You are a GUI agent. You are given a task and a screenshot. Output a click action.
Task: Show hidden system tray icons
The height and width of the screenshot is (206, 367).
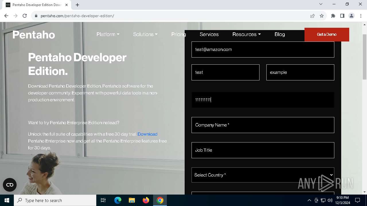pos(309,200)
